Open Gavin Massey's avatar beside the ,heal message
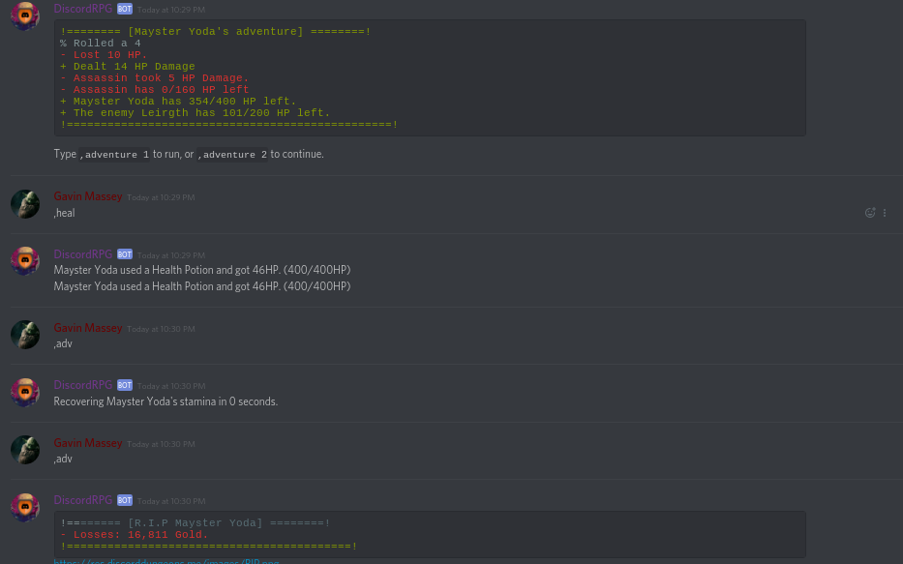 pos(25,204)
